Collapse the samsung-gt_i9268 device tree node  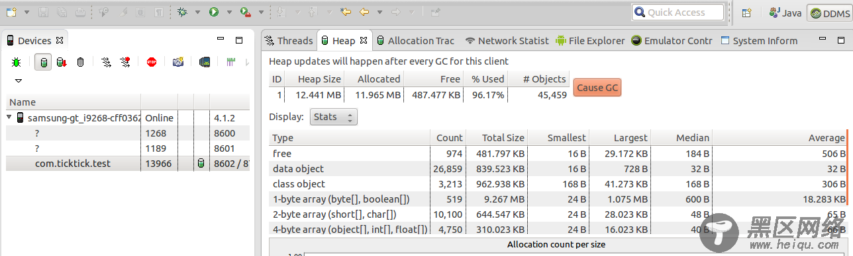(9, 117)
